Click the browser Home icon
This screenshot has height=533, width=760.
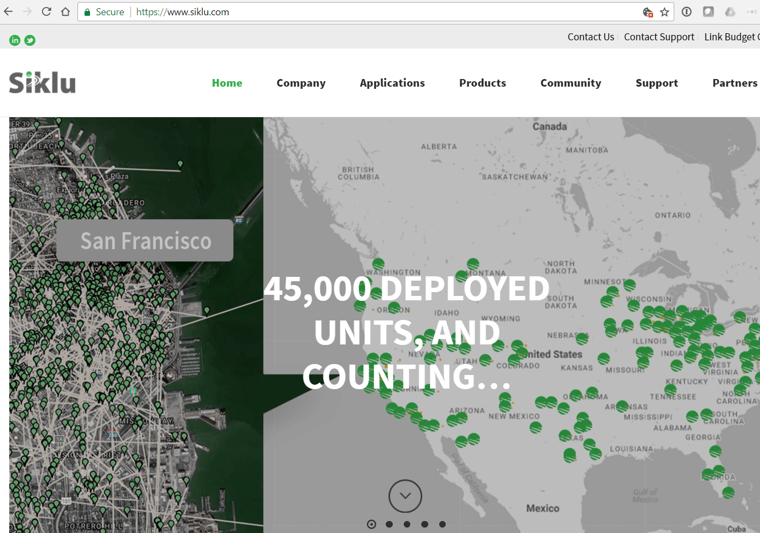(65, 11)
